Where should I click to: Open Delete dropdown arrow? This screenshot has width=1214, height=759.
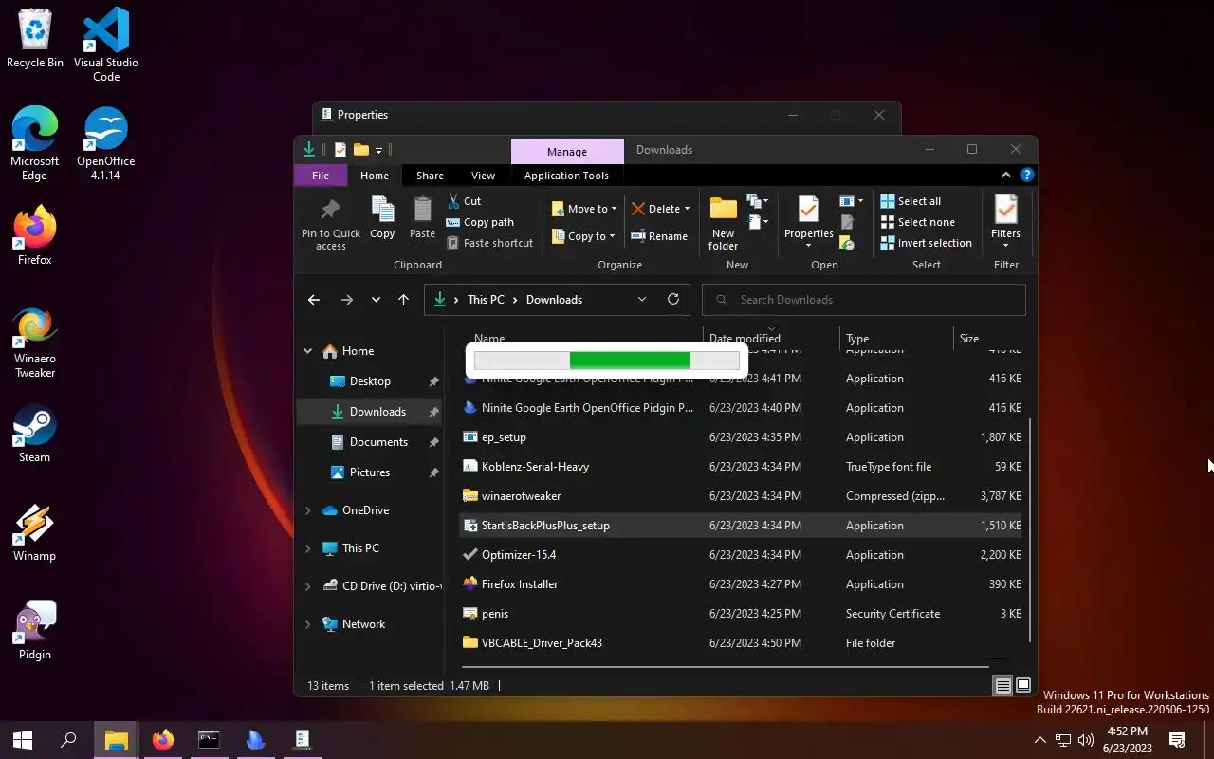(687, 209)
